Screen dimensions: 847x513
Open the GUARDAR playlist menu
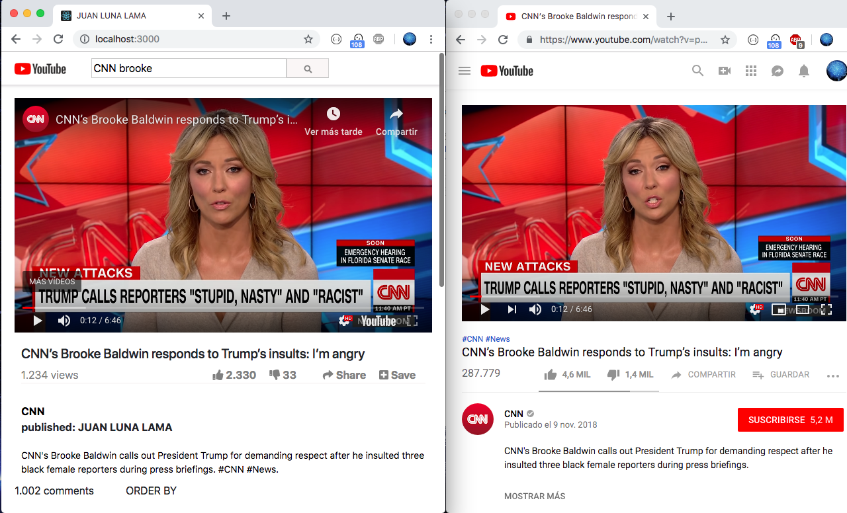781,375
